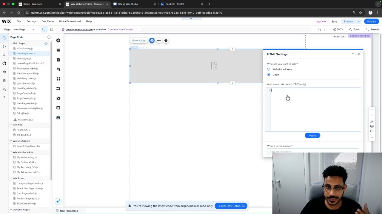Click the AI assistant sparkle icon
The height and width of the screenshot is (214, 382).
click(x=58, y=201)
